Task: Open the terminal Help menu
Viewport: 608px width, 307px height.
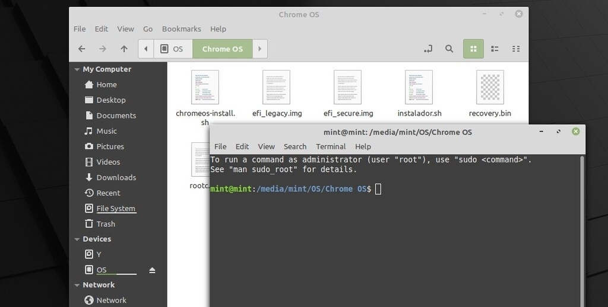Action: (x=363, y=147)
